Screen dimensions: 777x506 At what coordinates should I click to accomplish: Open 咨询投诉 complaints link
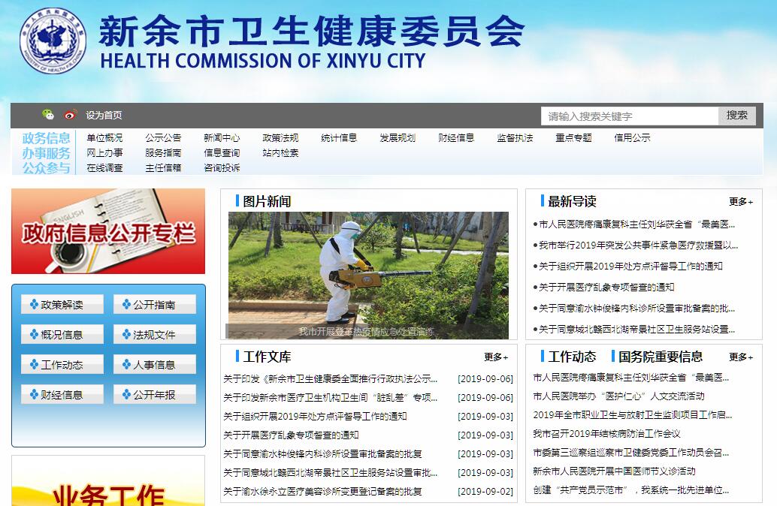222,168
